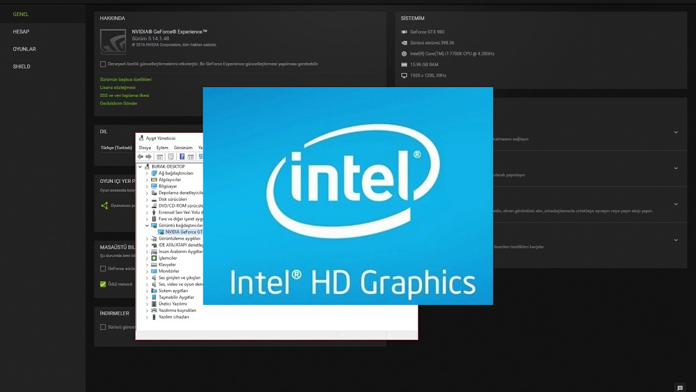Click the forward arrow in Aygıt Yöneticisi toolbar

pos(148,157)
